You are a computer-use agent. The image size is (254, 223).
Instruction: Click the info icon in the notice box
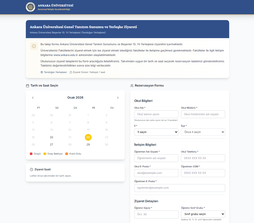34,46
